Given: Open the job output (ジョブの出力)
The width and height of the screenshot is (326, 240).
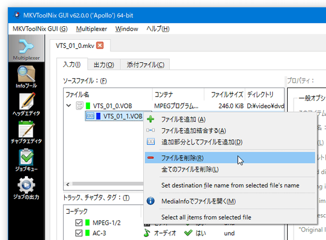Looking at the screenshot, I should click(26, 188).
